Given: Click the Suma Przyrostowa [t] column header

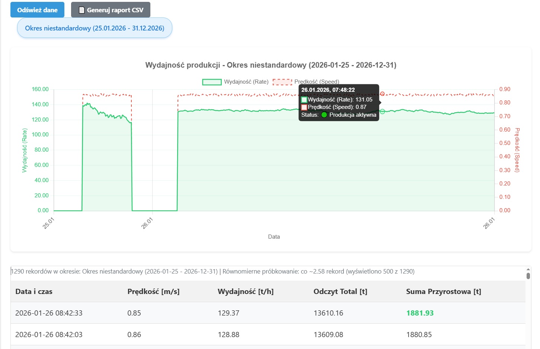Looking at the screenshot, I should point(443,292).
